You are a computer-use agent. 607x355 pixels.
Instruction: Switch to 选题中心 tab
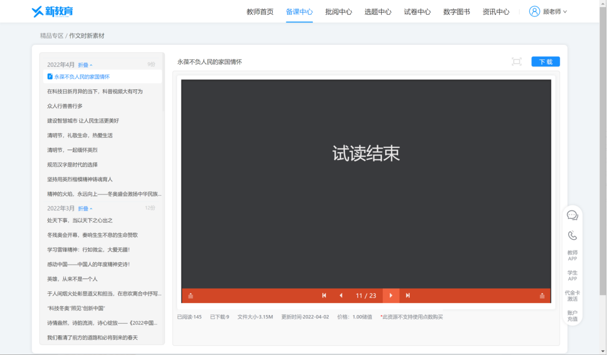(x=378, y=12)
